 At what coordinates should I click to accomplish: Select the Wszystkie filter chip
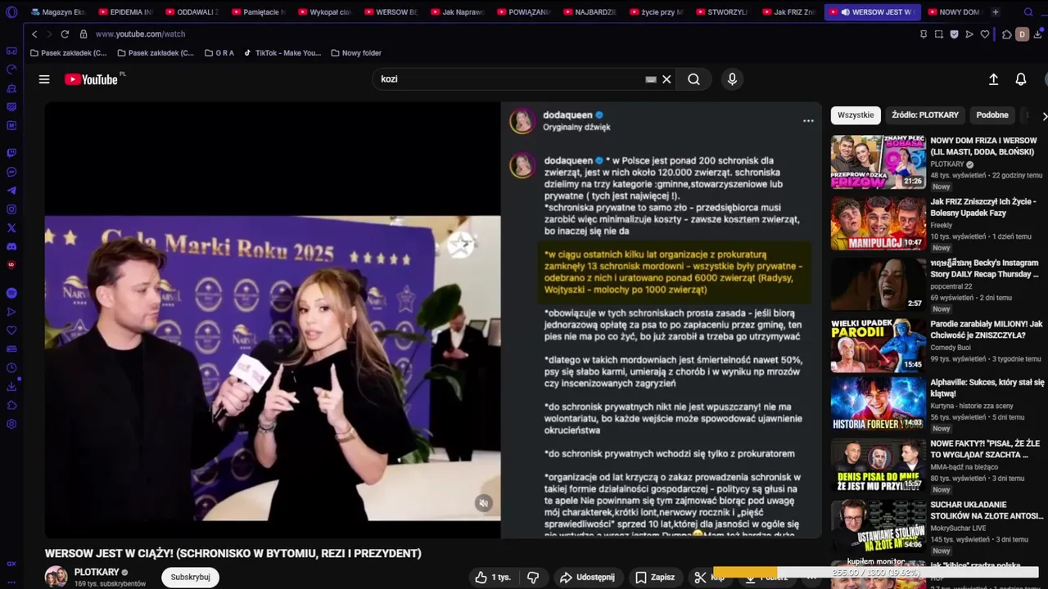[x=856, y=115]
